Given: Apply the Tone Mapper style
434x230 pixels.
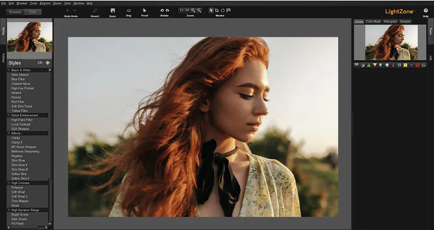Looking at the screenshot, I should (x=21, y=201).
